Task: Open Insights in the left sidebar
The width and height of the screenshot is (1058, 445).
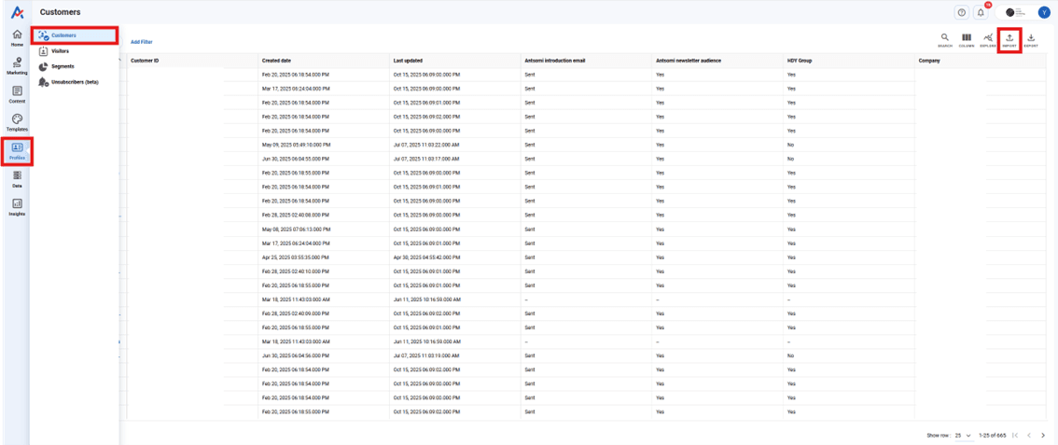Action: [17, 206]
